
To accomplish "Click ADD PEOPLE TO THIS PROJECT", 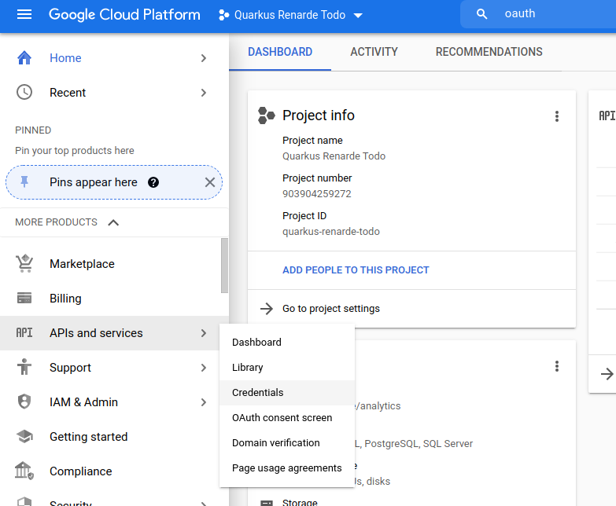I will pos(356,269).
